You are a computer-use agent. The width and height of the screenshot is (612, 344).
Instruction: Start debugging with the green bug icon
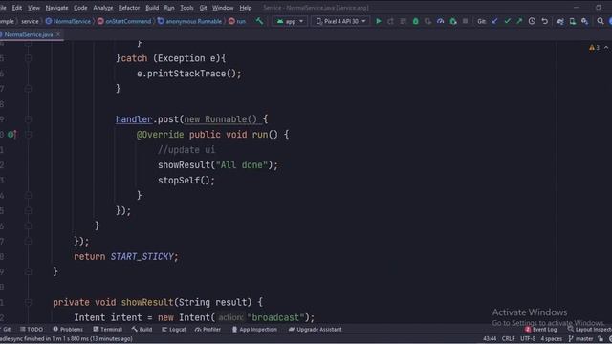click(416, 21)
